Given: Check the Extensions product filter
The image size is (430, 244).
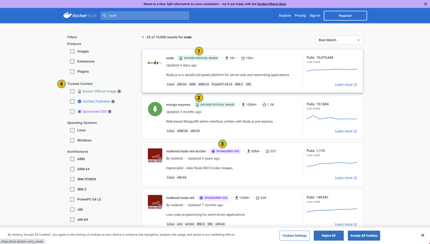Looking at the screenshot, I should [72, 61].
